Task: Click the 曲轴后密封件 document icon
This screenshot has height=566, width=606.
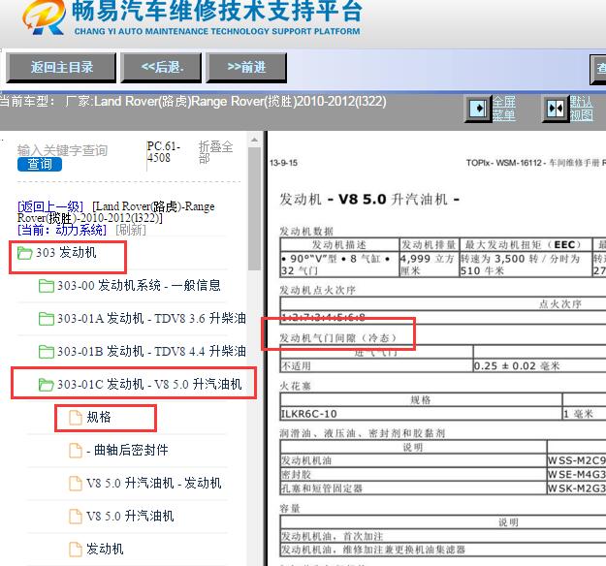Action: pos(76,451)
